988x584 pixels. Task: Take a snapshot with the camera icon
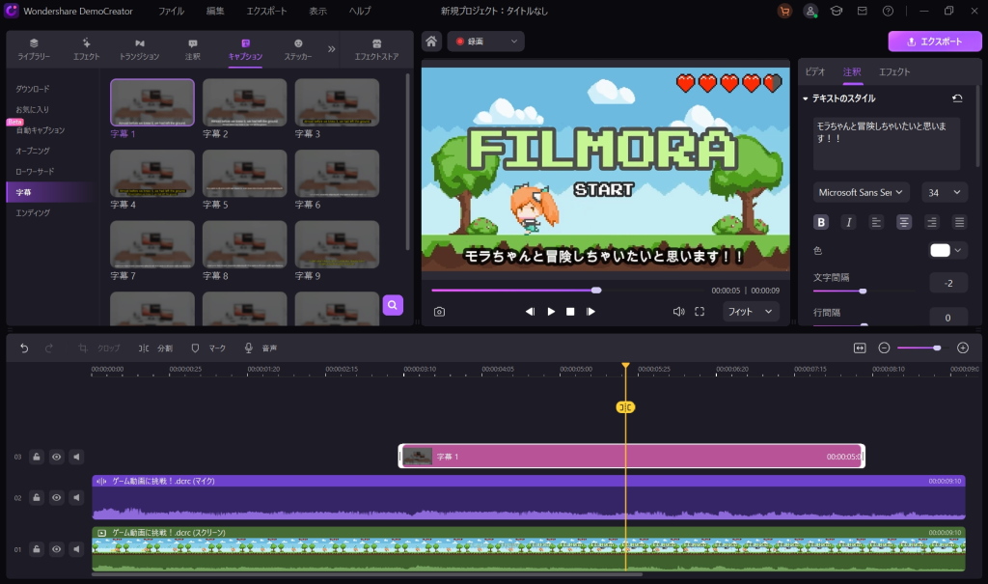coord(439,312)
